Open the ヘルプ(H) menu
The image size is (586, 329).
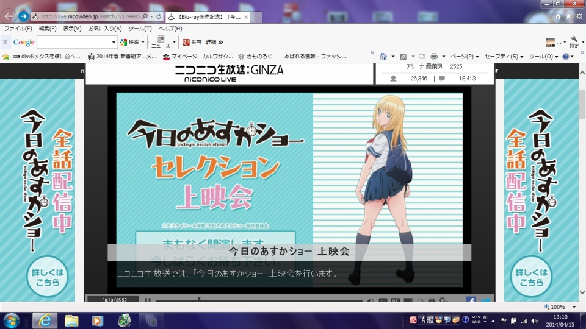pyautogui.click(x=170, y=29)
